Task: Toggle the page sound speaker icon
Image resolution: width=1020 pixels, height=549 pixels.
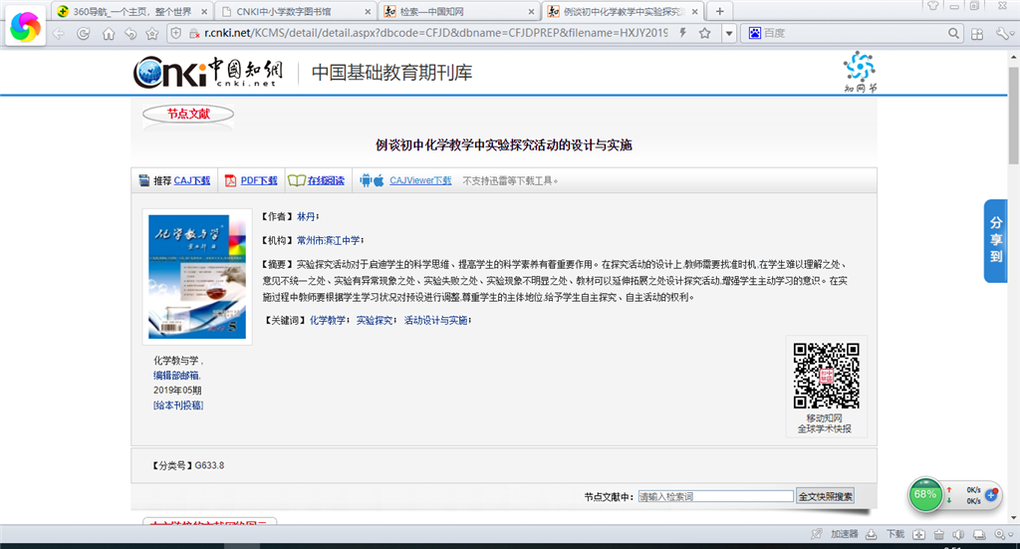Action: (958, 535)
